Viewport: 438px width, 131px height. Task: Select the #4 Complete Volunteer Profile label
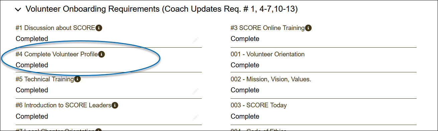pos(57,54)
